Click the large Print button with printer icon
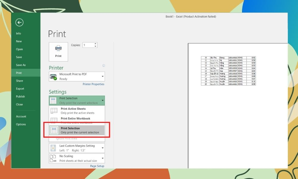 pos(58,52)
